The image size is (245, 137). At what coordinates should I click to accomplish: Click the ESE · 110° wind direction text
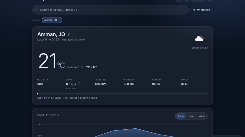coord(71,89)
